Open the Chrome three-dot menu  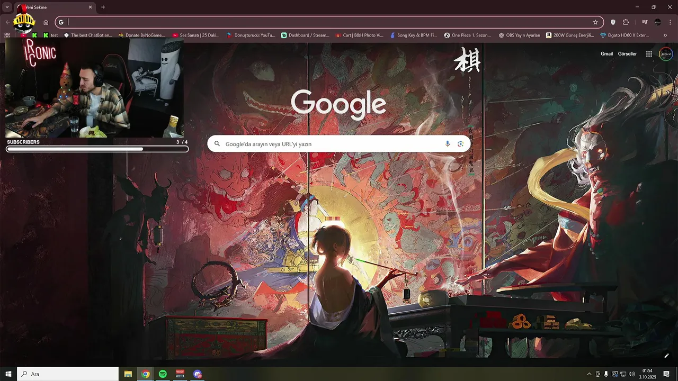(x=671, y=22)
